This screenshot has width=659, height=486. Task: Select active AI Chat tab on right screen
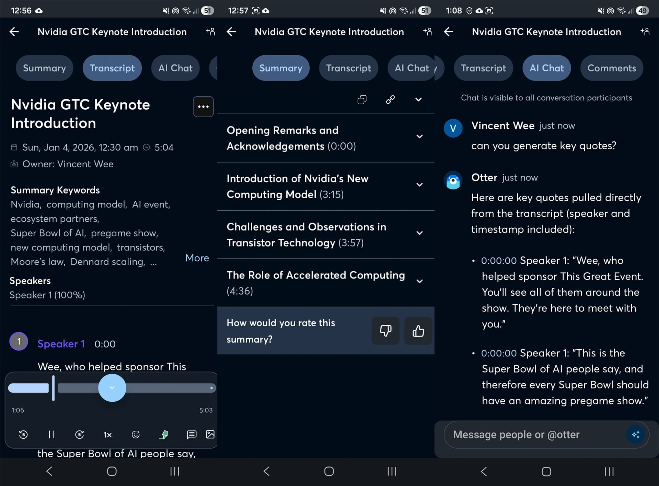click(546, 68)
